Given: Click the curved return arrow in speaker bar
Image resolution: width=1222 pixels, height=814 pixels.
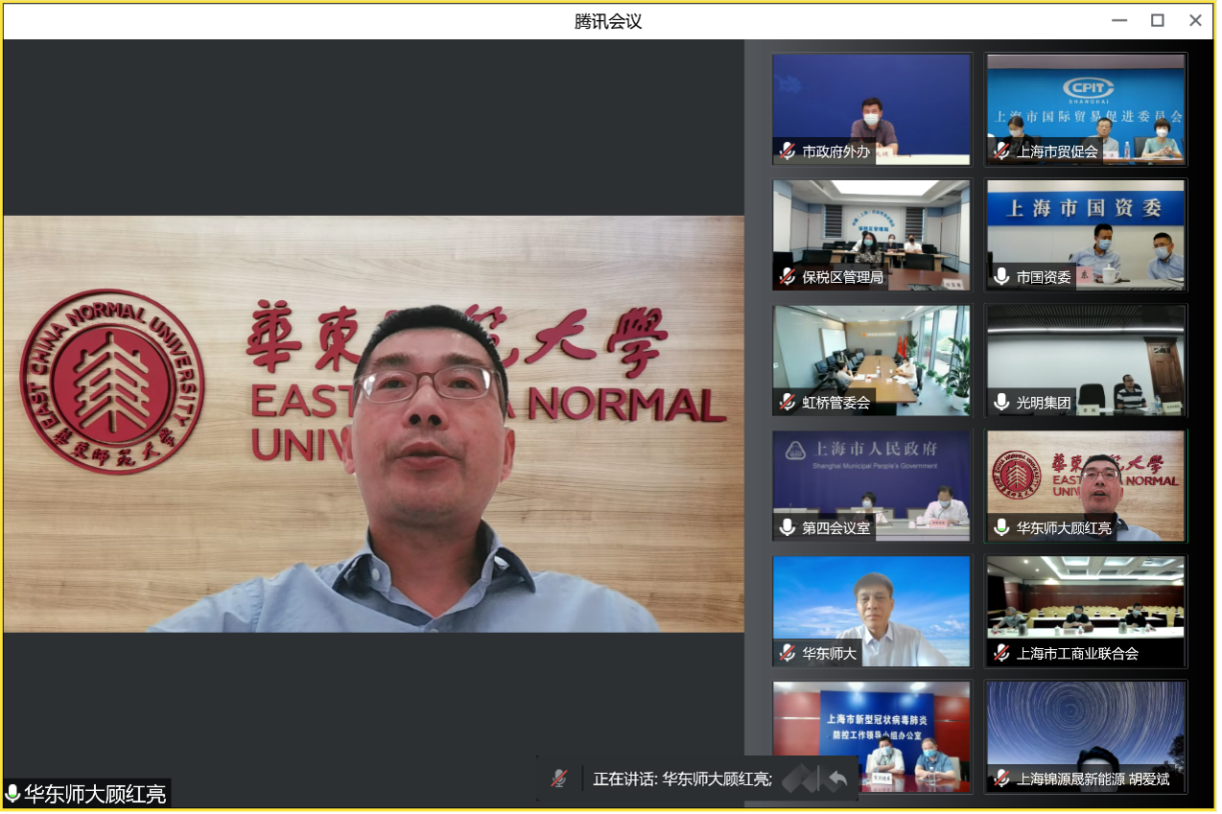Looking at the screenshot, I should coord(837,779).
